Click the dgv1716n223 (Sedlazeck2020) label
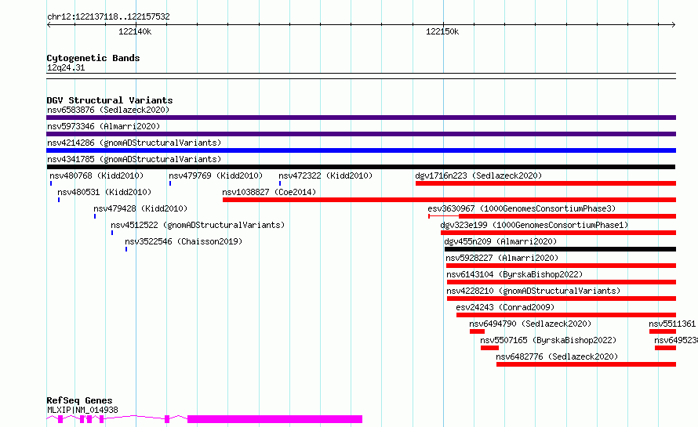Viewport: 698px width, 427px height. pyautogui.click(x=478, y=176)
